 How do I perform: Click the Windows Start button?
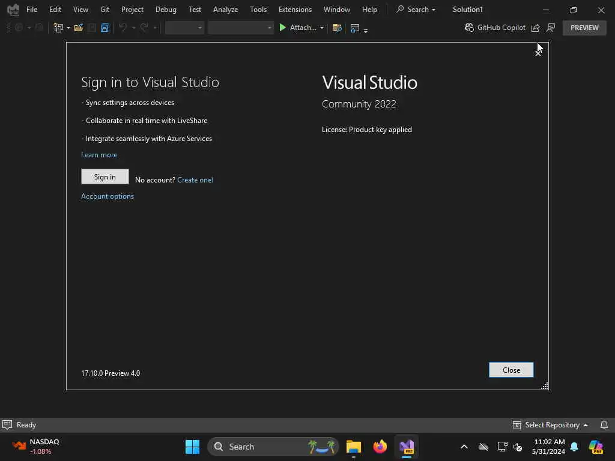192,447
